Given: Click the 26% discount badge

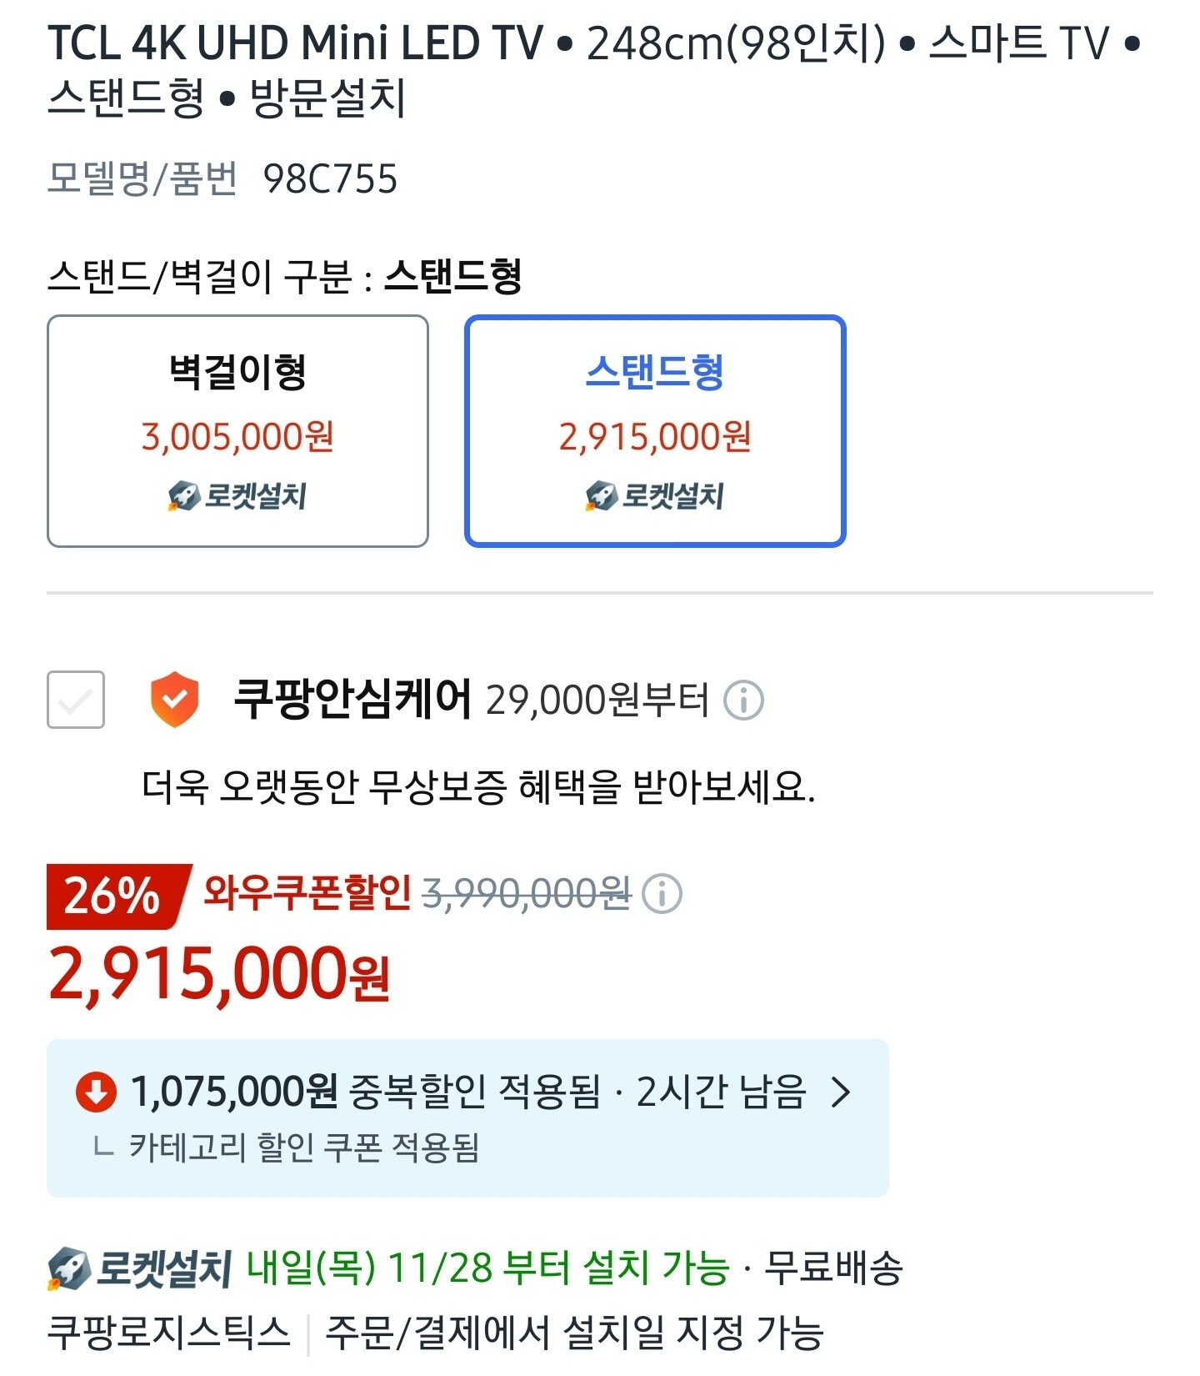Looking at the screenshot, I should point(113,896).
